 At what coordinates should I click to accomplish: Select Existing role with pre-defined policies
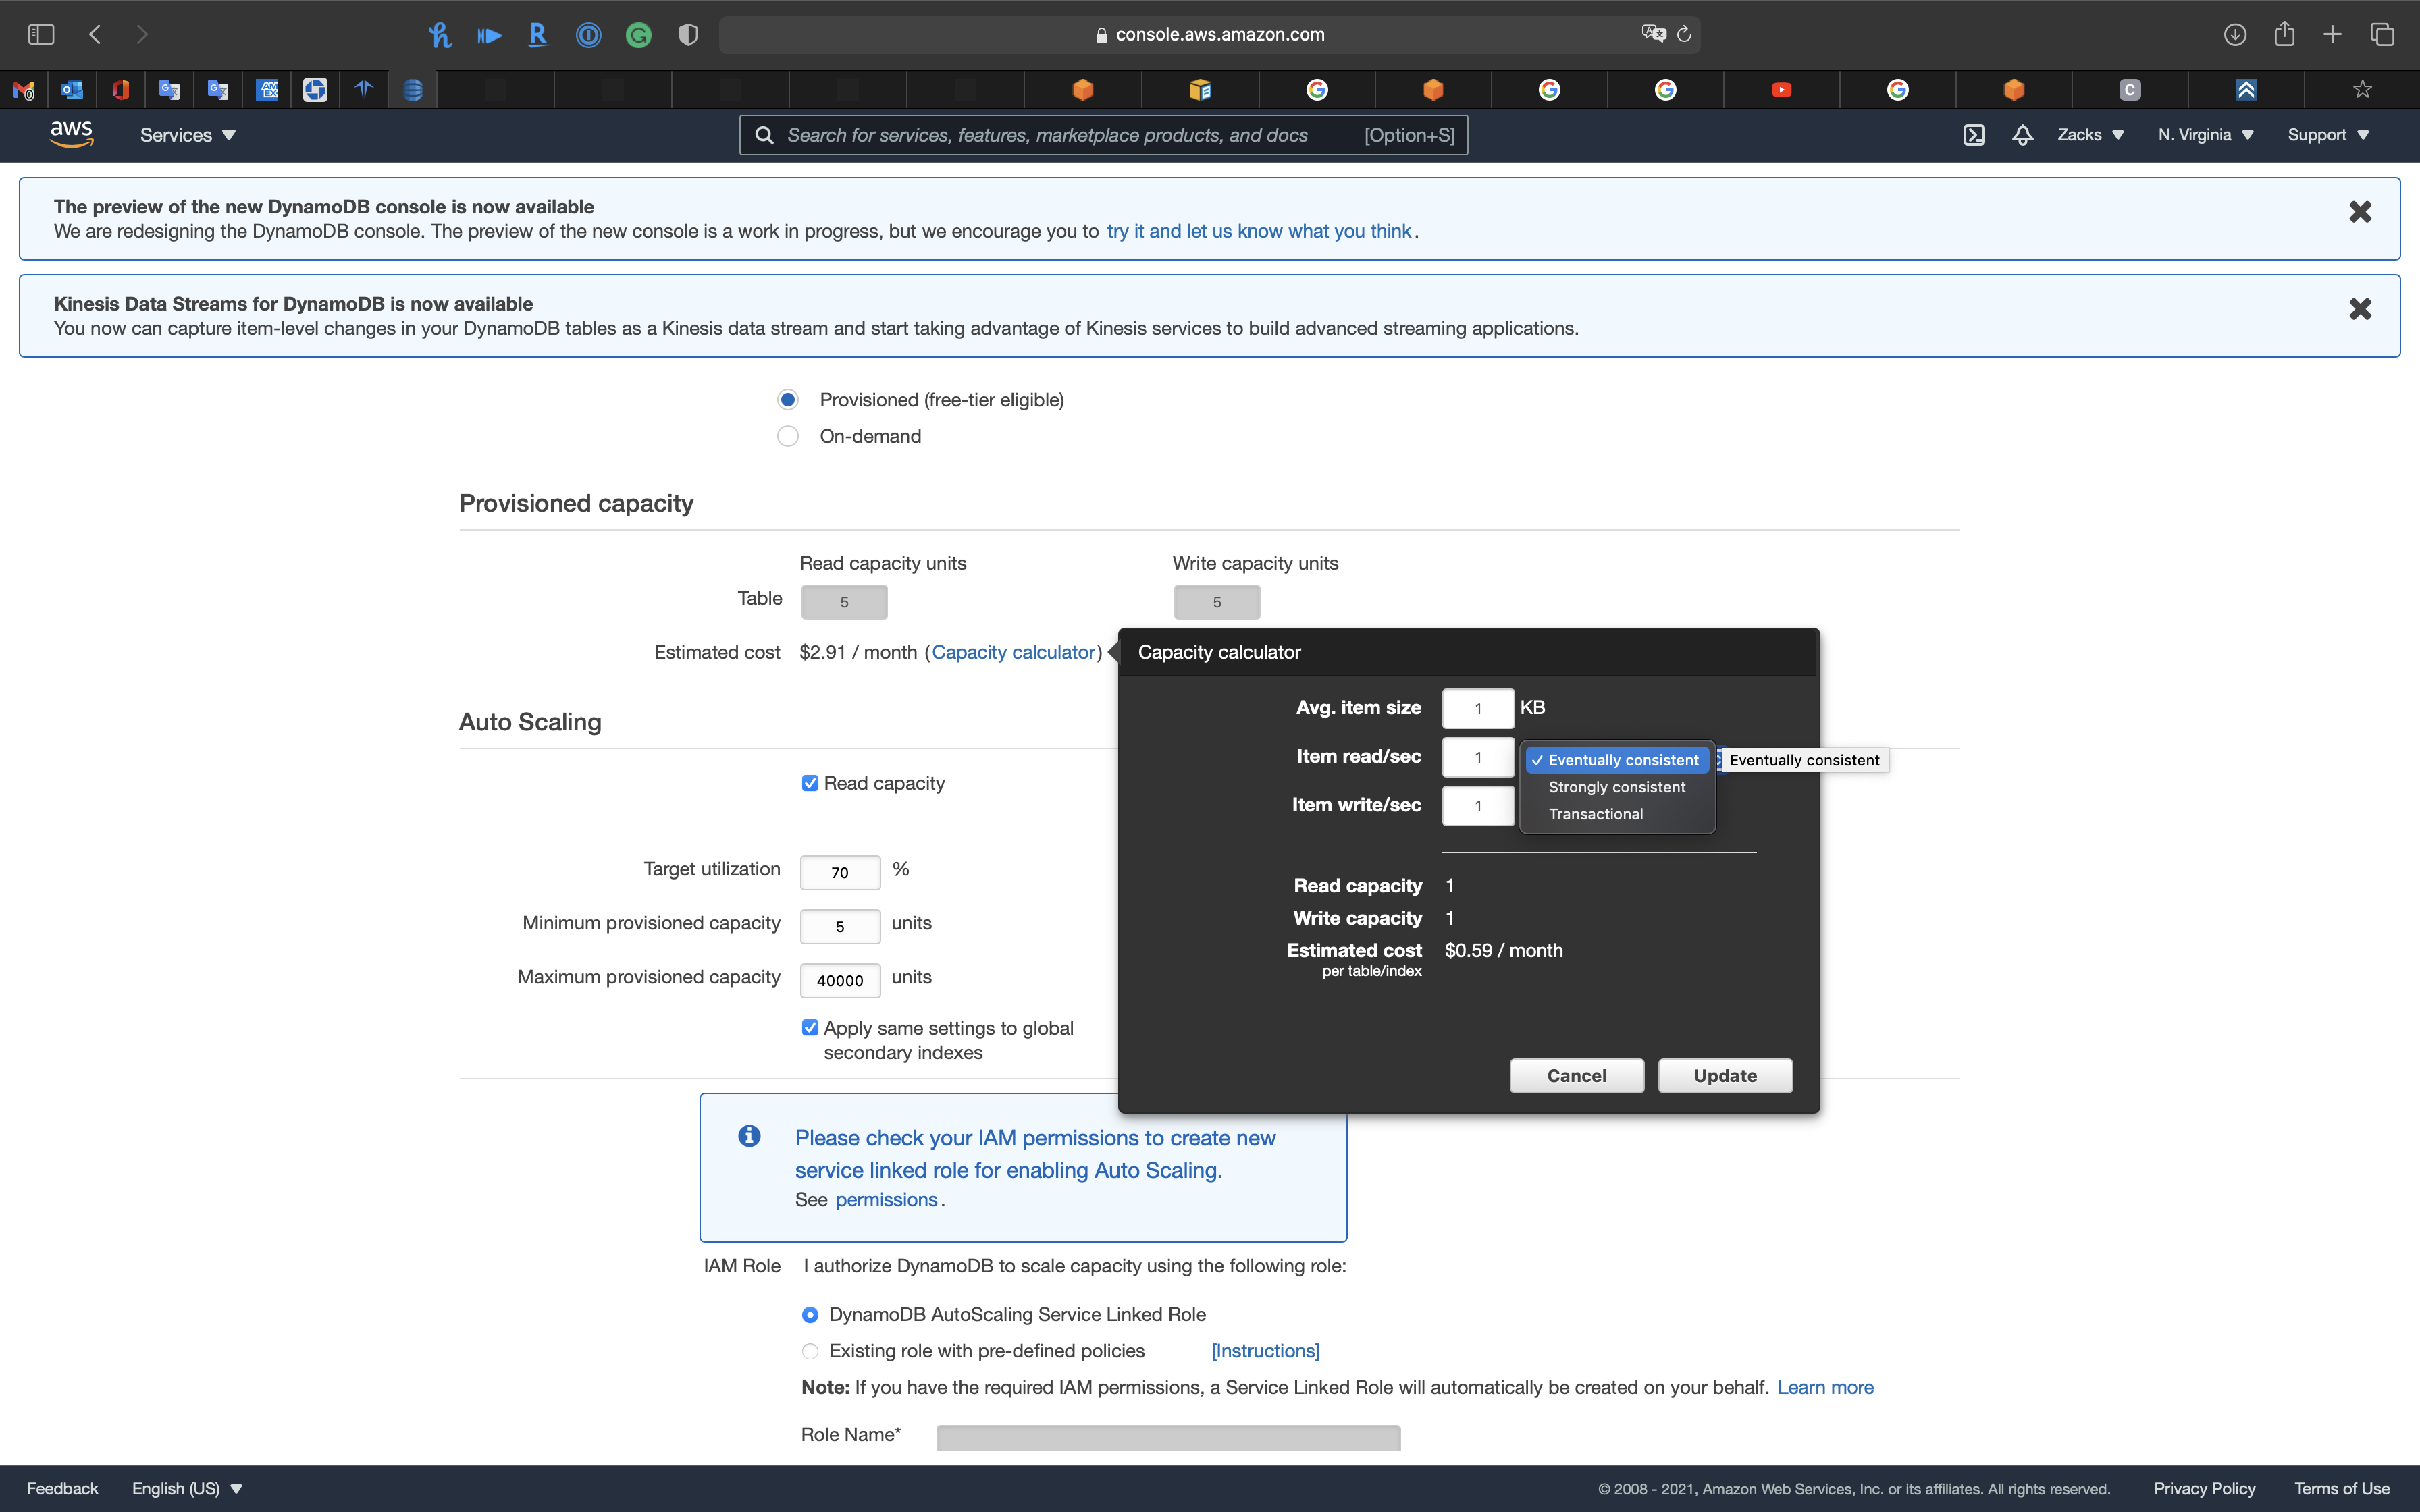[x=810, y=1351]
